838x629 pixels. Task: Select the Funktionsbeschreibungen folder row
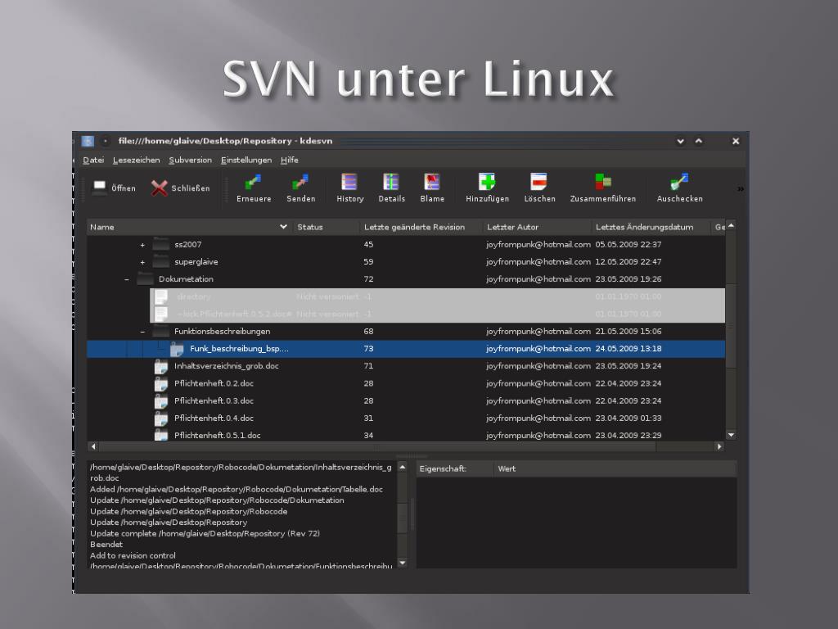pos(406,332)
